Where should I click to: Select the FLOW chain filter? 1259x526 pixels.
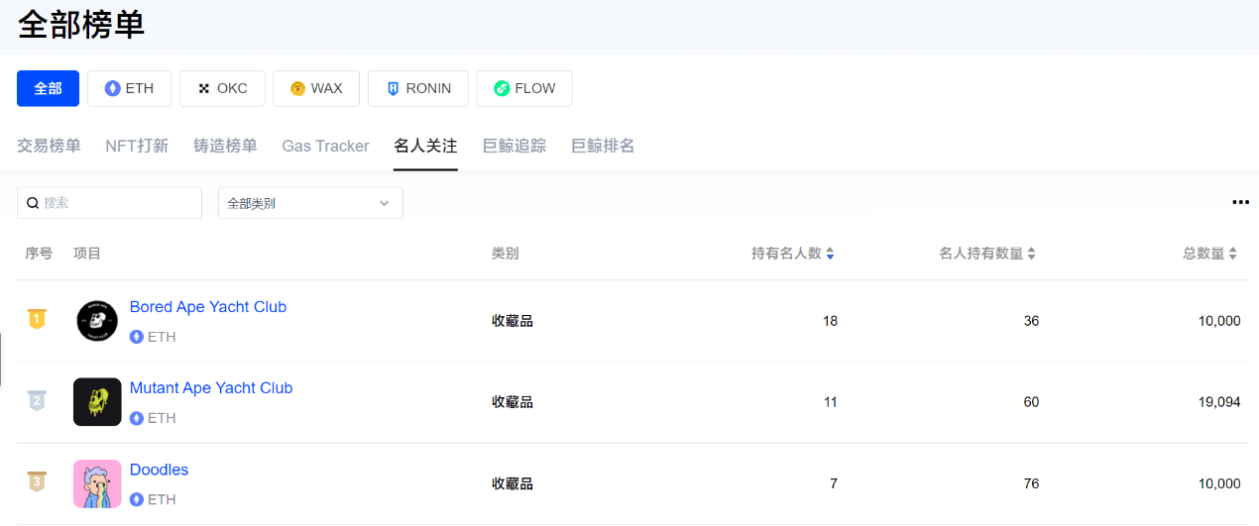(x=523, y=88)
